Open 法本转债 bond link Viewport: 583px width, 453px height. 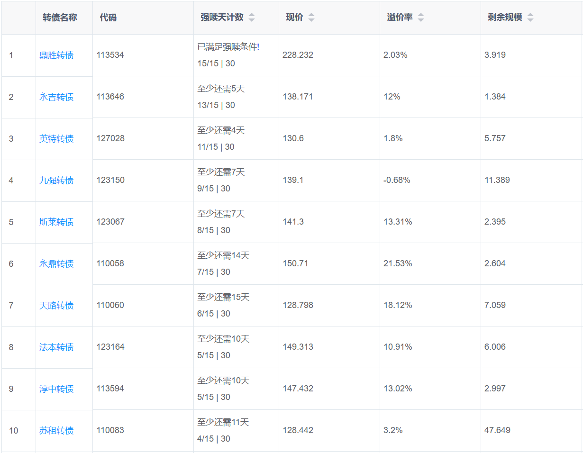click(x=56, y=347)
